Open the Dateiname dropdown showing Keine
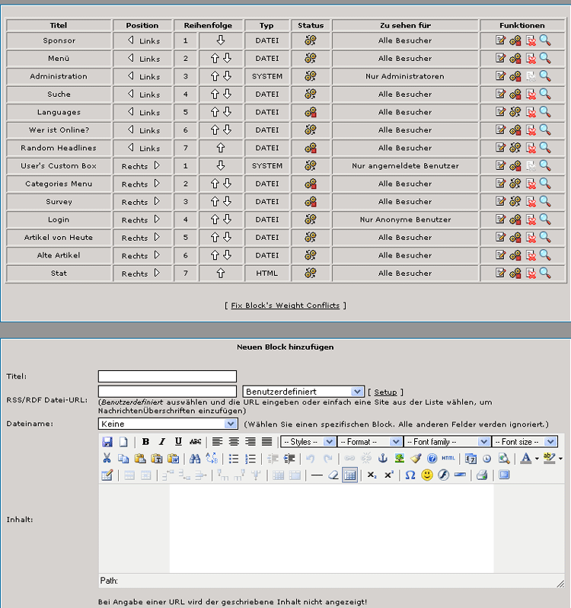571x608 pixels. (167, 424)
